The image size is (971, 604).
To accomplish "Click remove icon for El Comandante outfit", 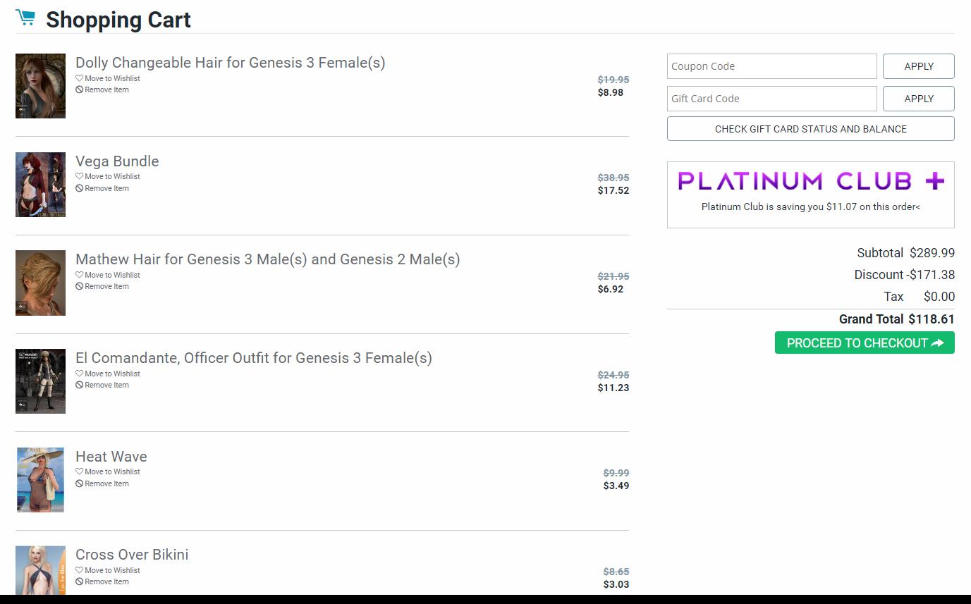I will [80, 385].
